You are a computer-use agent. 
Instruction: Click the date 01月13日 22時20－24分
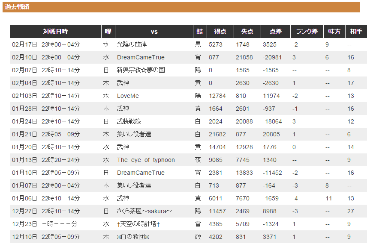coord(46,160)
